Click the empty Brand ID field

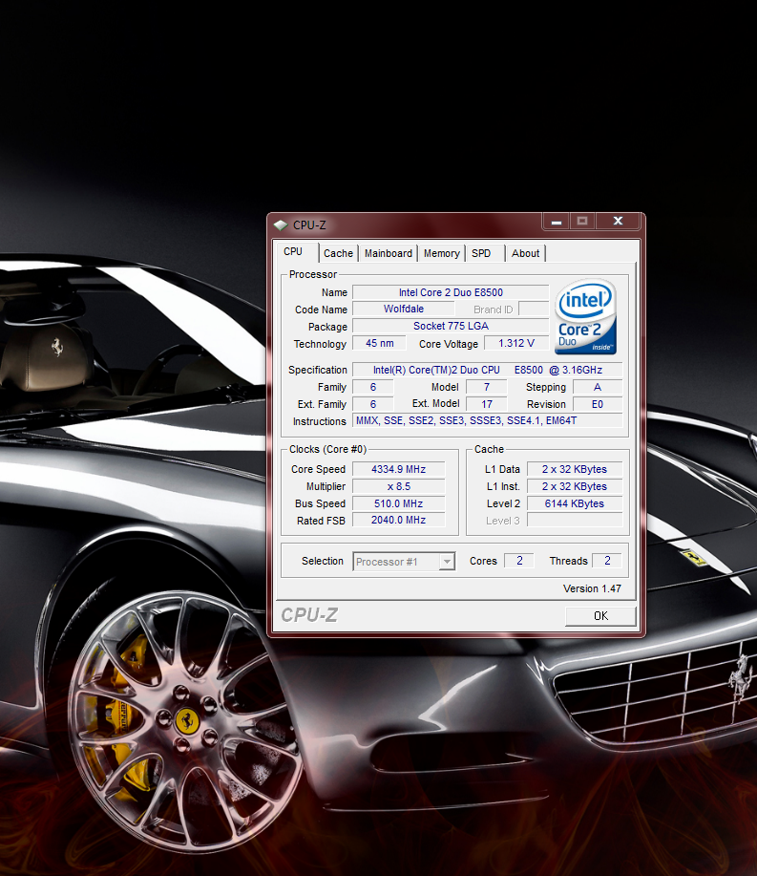pyautogui.click(x=534, y=309)
